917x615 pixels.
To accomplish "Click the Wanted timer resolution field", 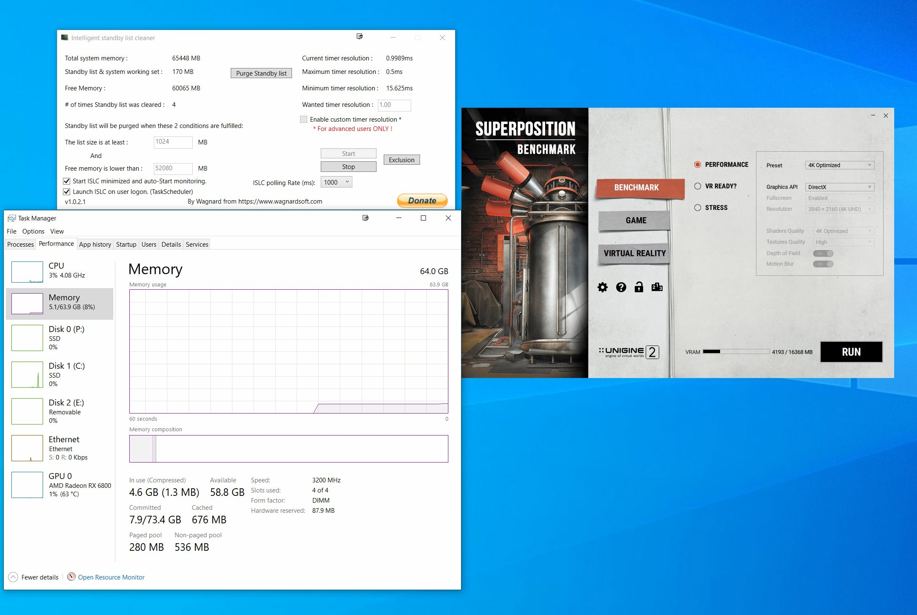I will [394, 105].
